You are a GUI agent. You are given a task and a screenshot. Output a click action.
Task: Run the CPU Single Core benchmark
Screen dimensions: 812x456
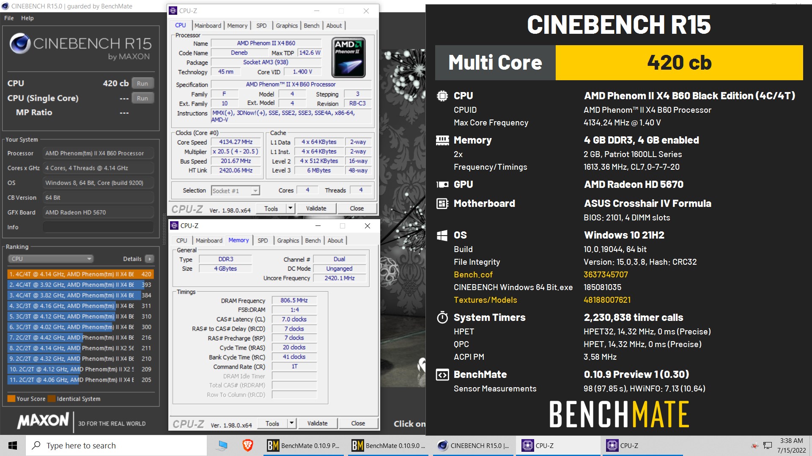coord(143,98)
